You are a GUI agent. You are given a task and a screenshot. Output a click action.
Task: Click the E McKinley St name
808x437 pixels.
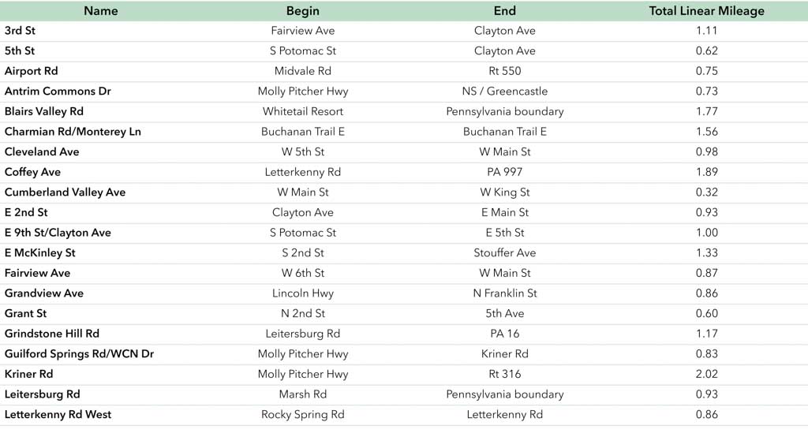(x=39, y=253)
